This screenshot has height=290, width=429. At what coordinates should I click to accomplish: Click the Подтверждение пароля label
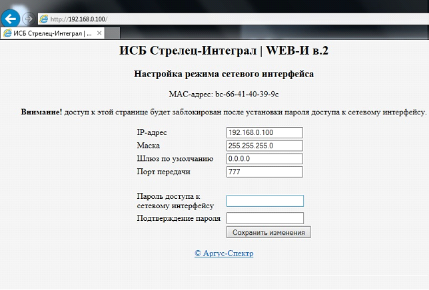[179, 218]
